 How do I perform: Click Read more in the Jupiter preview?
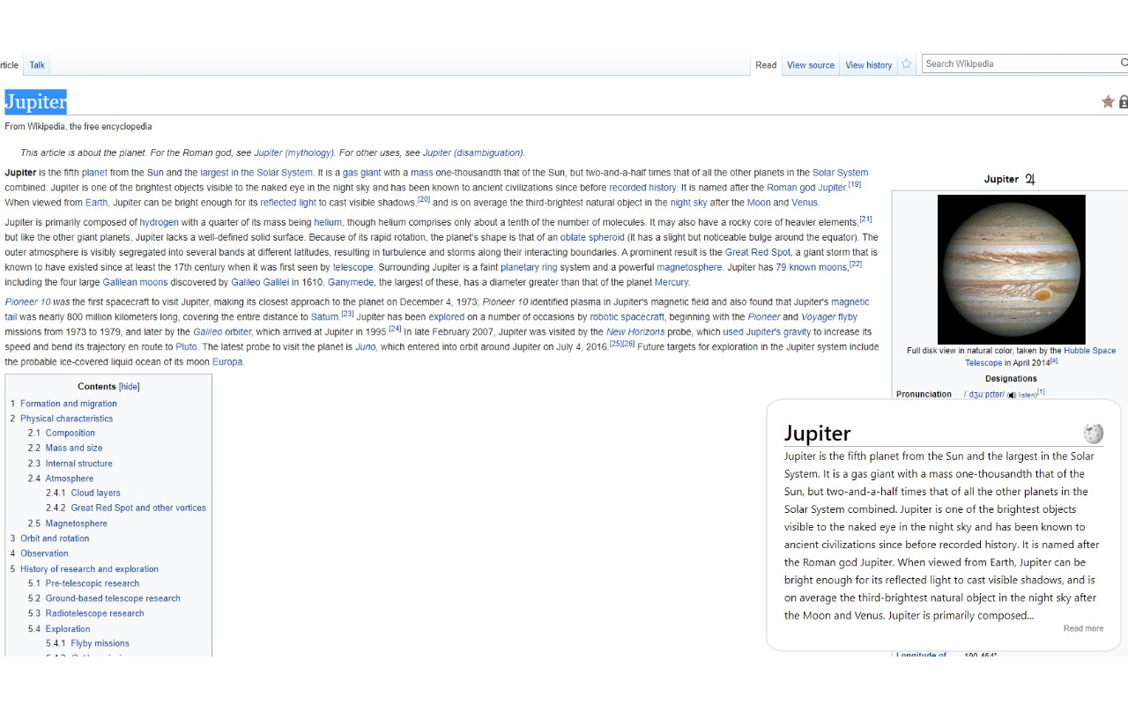(1083, 628)
